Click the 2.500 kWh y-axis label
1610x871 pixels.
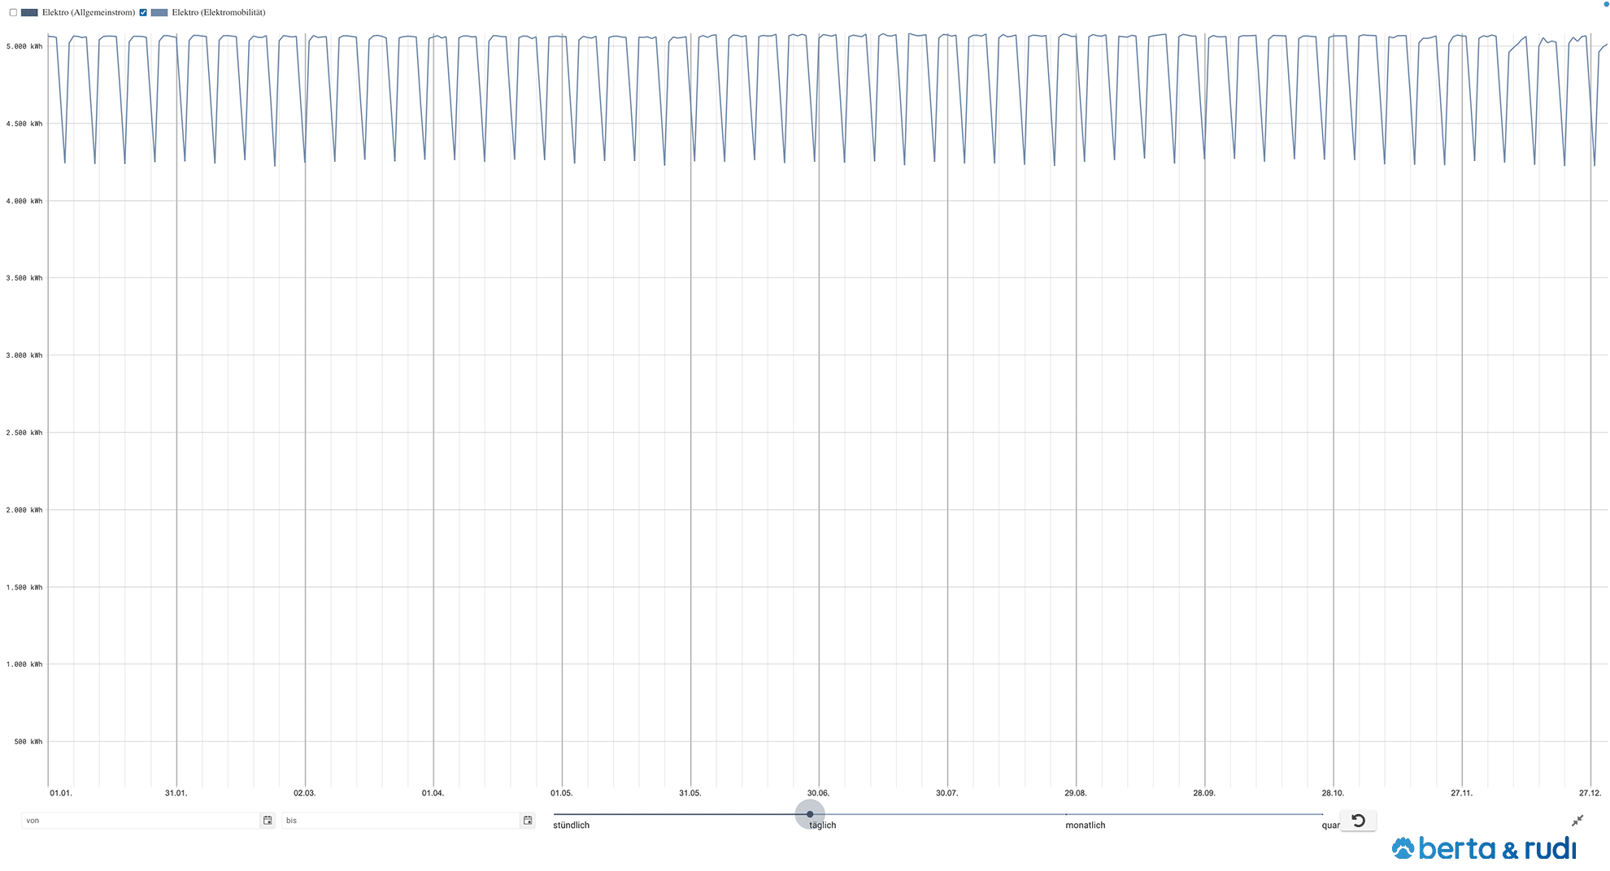pos(24,433)
